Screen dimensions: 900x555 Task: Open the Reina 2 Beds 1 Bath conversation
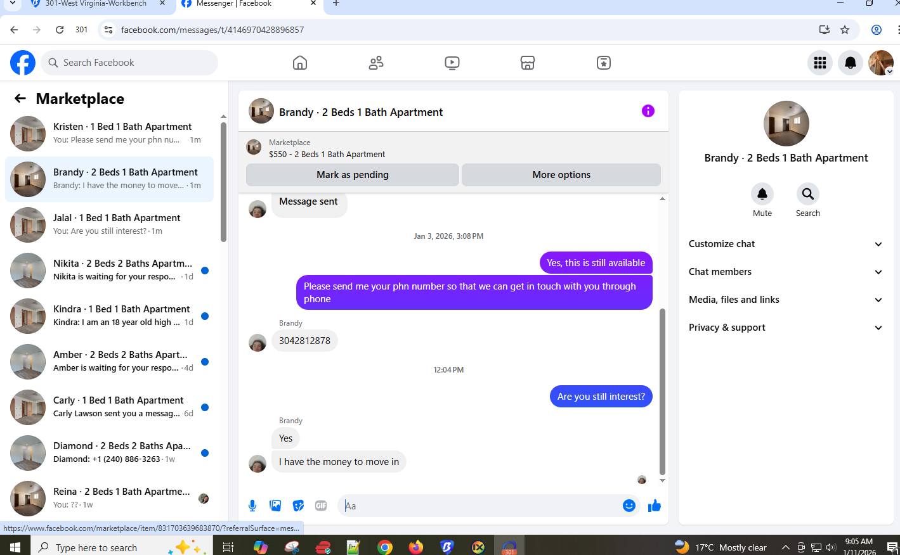(109, 499)
